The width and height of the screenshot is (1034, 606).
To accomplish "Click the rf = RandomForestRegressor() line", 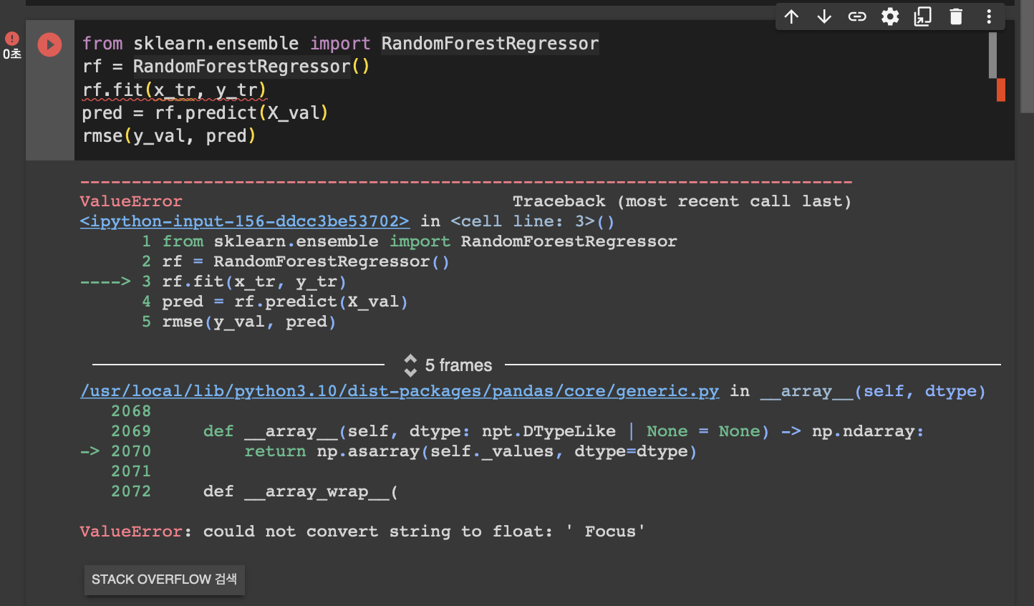I will click(x=226, y=67).
